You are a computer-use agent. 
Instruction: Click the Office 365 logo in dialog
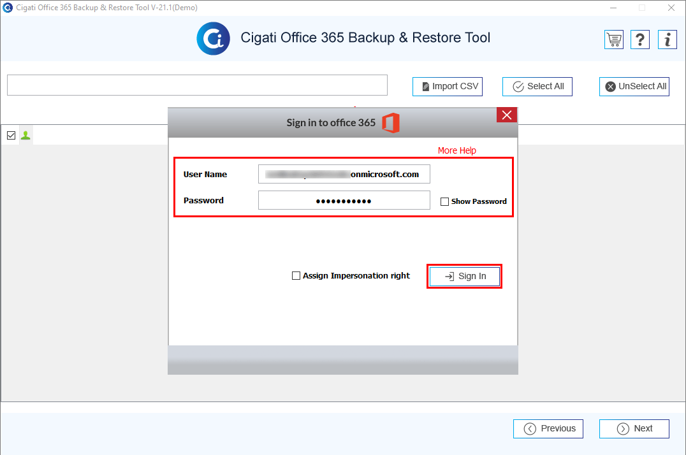[391, 123]
